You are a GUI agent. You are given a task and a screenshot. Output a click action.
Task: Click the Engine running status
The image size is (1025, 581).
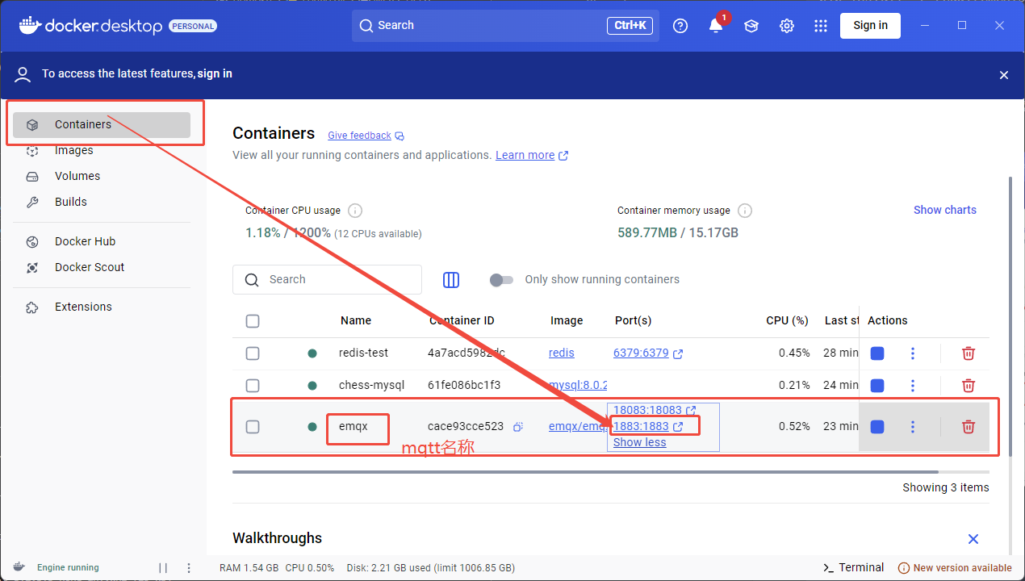[68, 567]
